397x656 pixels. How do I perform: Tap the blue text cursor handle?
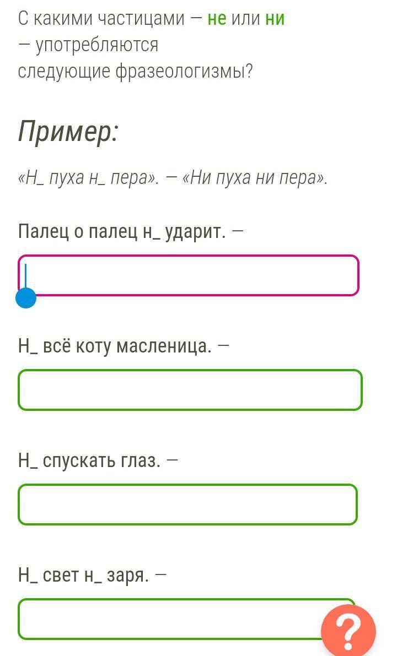point(26,298)
